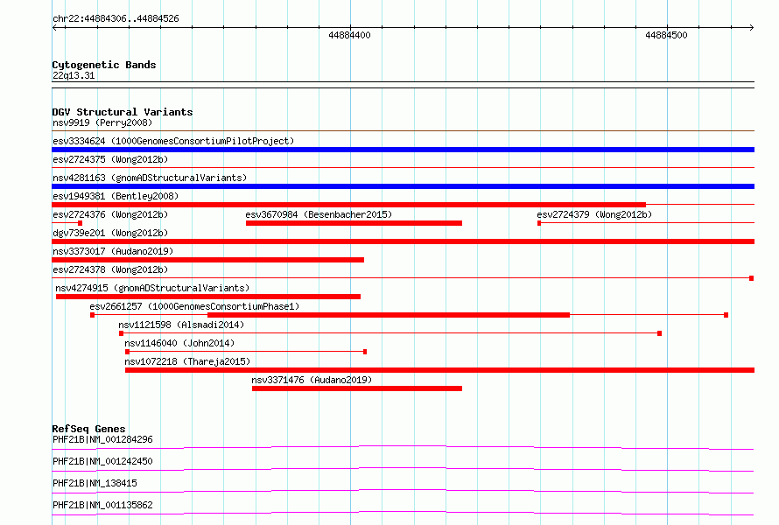Open esv2724375 (Wong2012b) variant label
Viewport: 779px width, 525px height.
(110, 159)
